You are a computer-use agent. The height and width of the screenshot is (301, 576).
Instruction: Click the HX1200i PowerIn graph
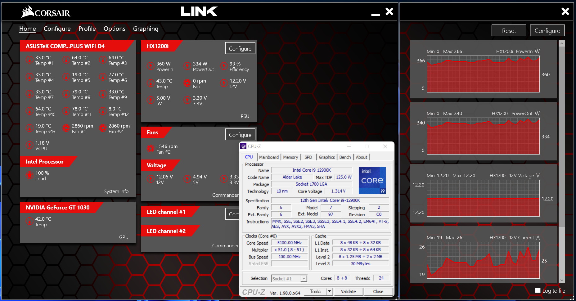pyautogui.click(x=483, y=74)
